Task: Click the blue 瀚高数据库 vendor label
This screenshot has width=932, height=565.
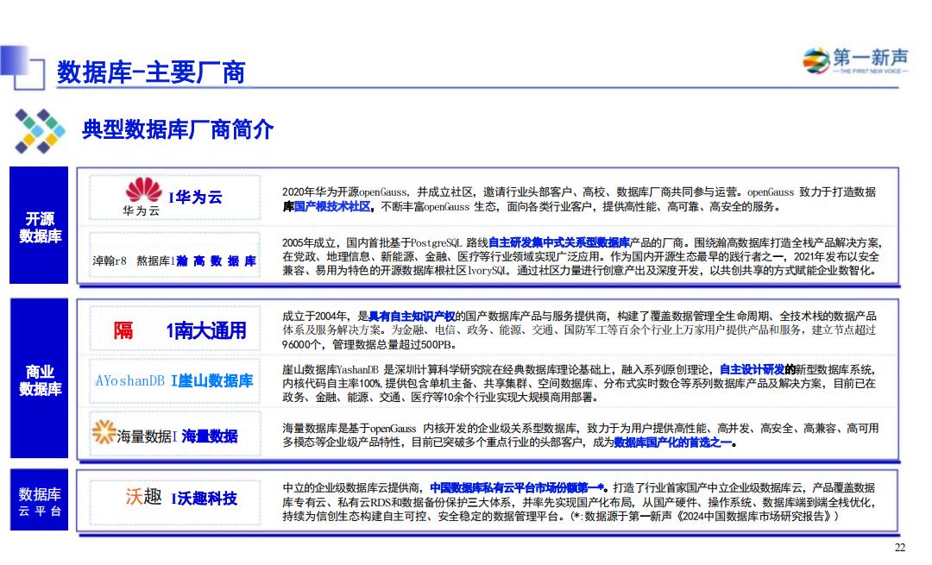Action: tap(216, 261)
